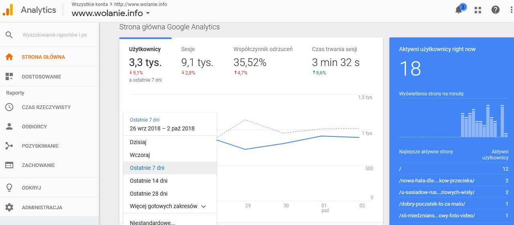Viewport: 514px width, 225px height.
Task: Click the Odkryj lightbulb icon
Action: (9, 188)
